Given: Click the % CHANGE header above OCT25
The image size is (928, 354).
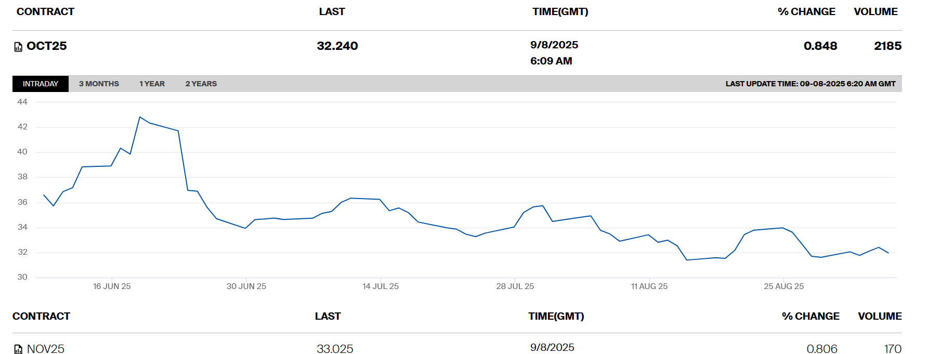Looking at the screenshot, I should pyautogui.click(x=806, y=11).
